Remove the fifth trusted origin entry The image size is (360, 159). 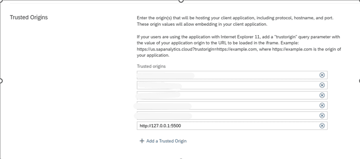click(x=322, y=115)
